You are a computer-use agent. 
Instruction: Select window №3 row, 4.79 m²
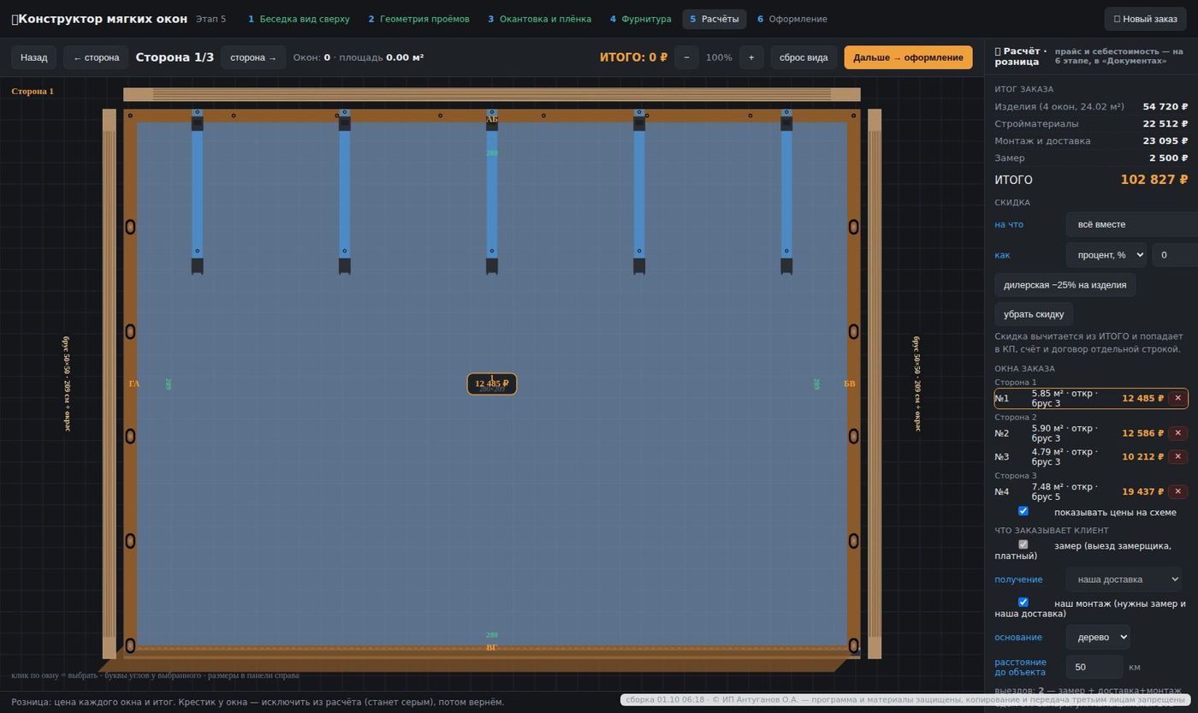pos(1091,456)
